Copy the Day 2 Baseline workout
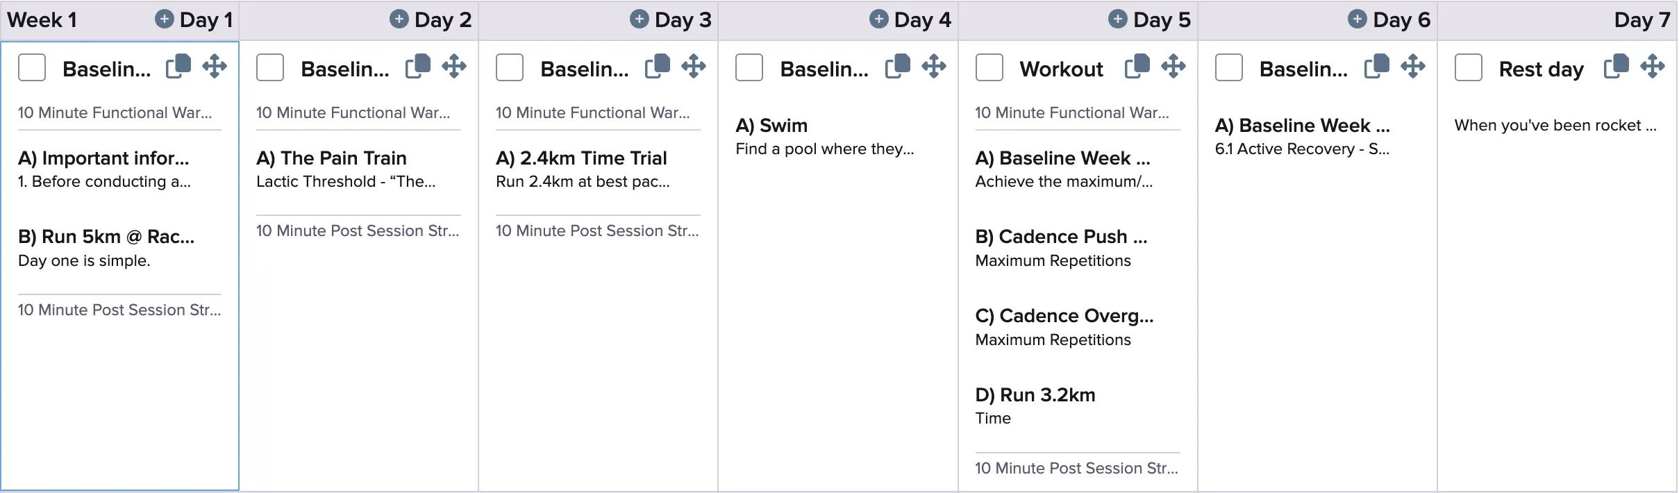Viewport: 1679px width, 493px height. point(418,67)
